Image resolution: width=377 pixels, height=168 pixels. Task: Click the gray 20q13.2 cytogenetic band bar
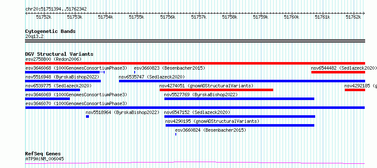[195, 41]
